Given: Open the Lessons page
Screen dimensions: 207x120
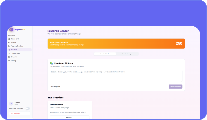Looking at the screenshot, I should click(20, 42).
